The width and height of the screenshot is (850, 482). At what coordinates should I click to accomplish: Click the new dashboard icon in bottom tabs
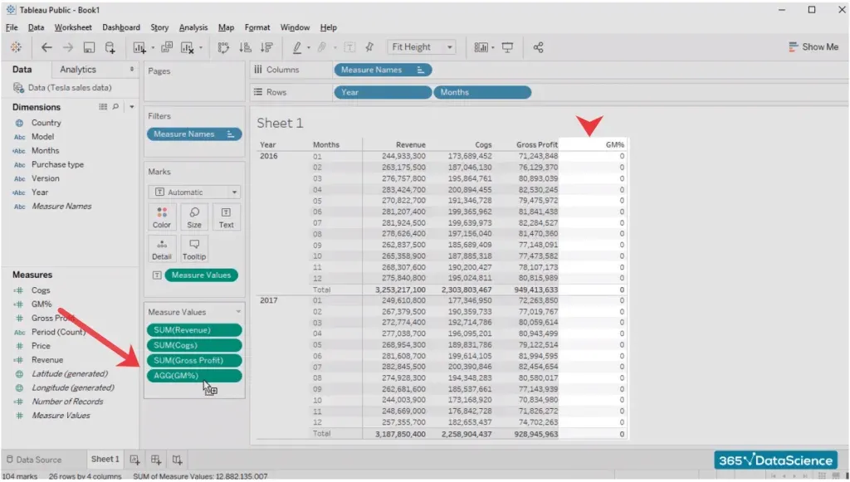tap(156, 460)
